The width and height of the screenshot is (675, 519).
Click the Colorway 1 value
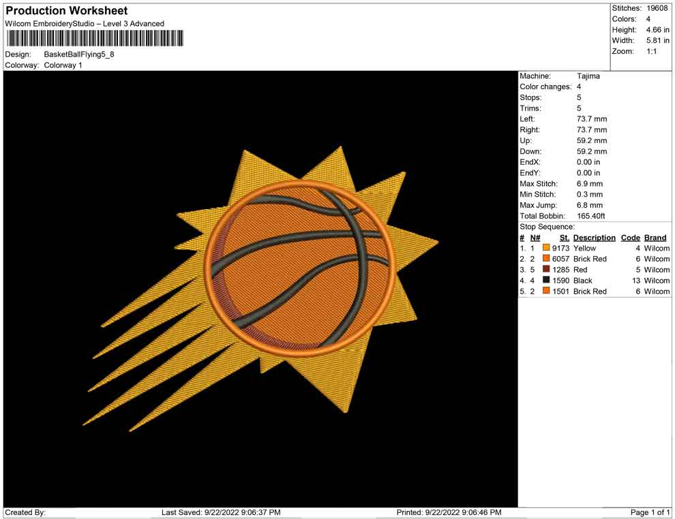[x=63, y=65]
